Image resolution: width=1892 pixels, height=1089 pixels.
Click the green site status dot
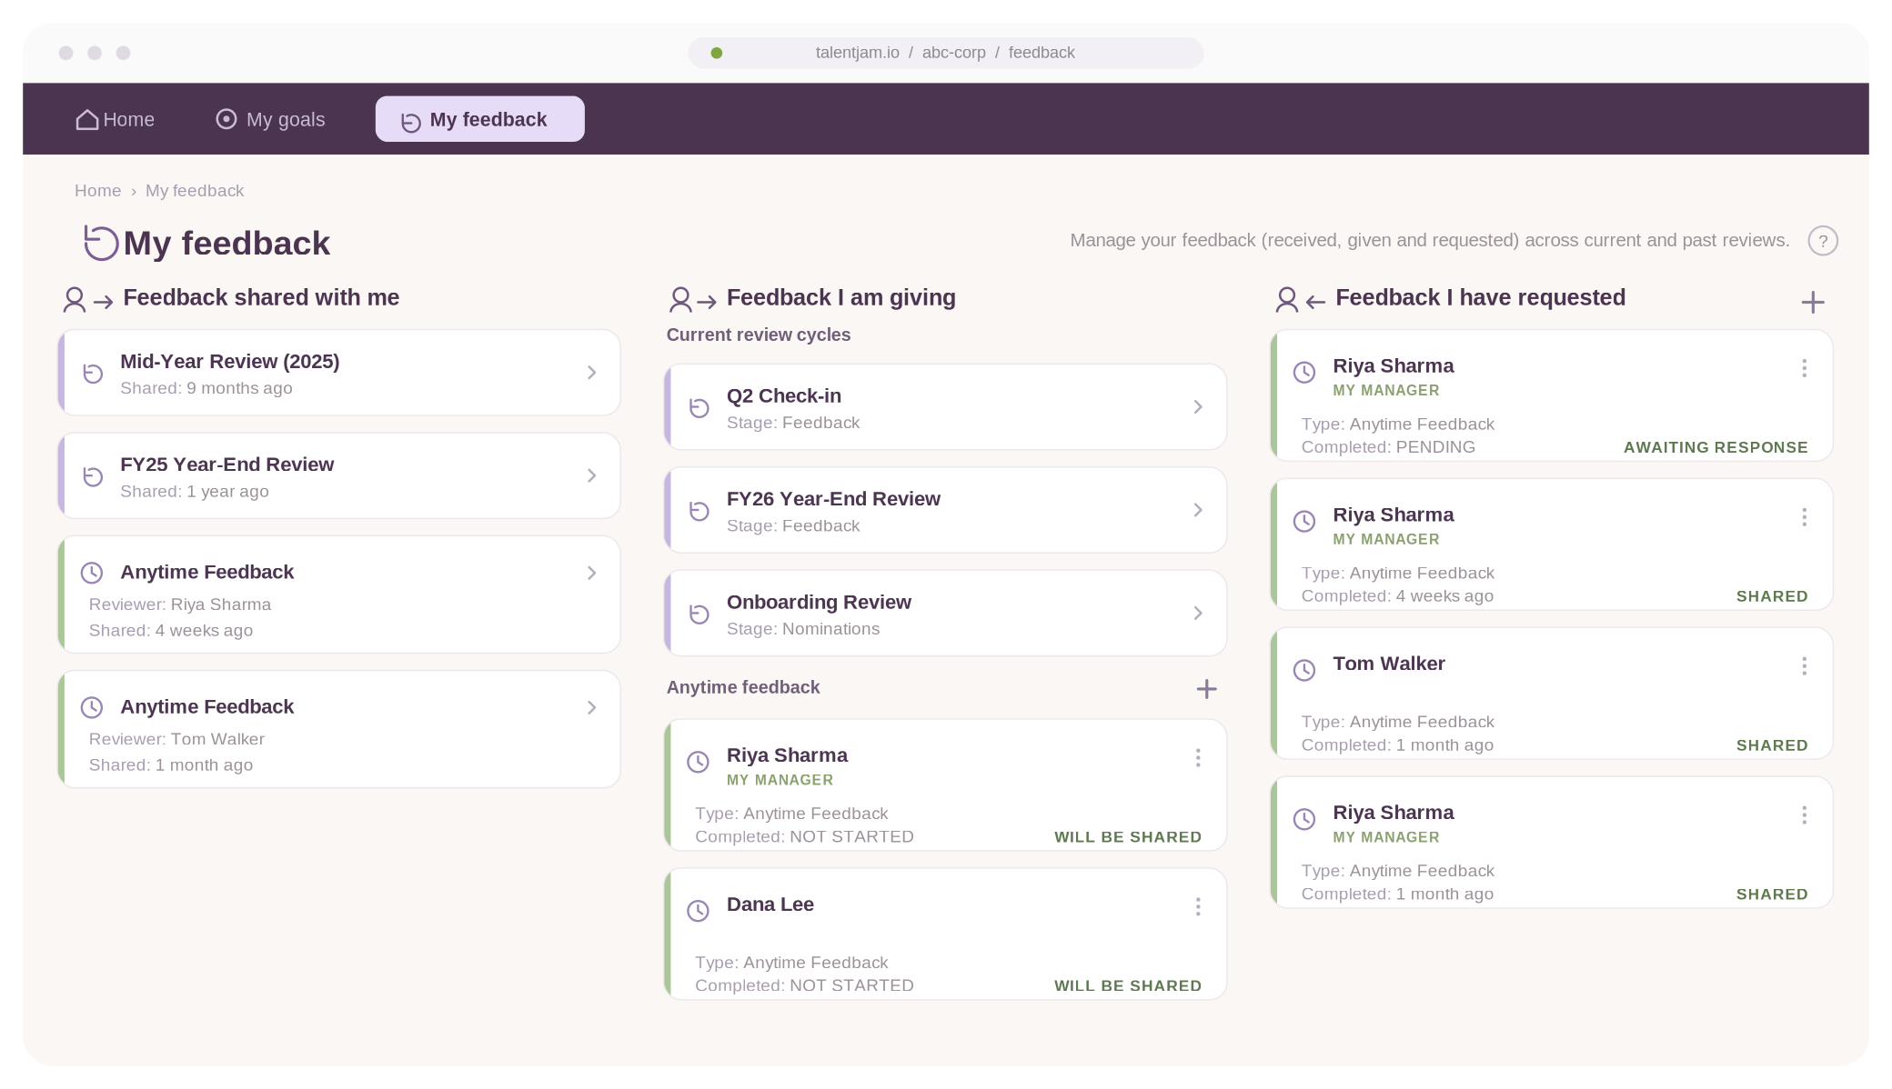717,53
